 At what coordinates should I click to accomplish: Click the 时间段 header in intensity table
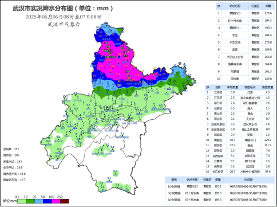(248, 180)
